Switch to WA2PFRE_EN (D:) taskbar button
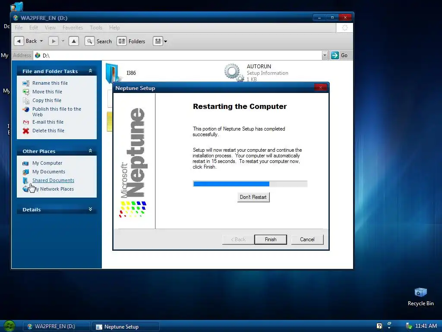The height and width of the screenshot is (332, 442). pyautogui.click(x=57, y=326)
